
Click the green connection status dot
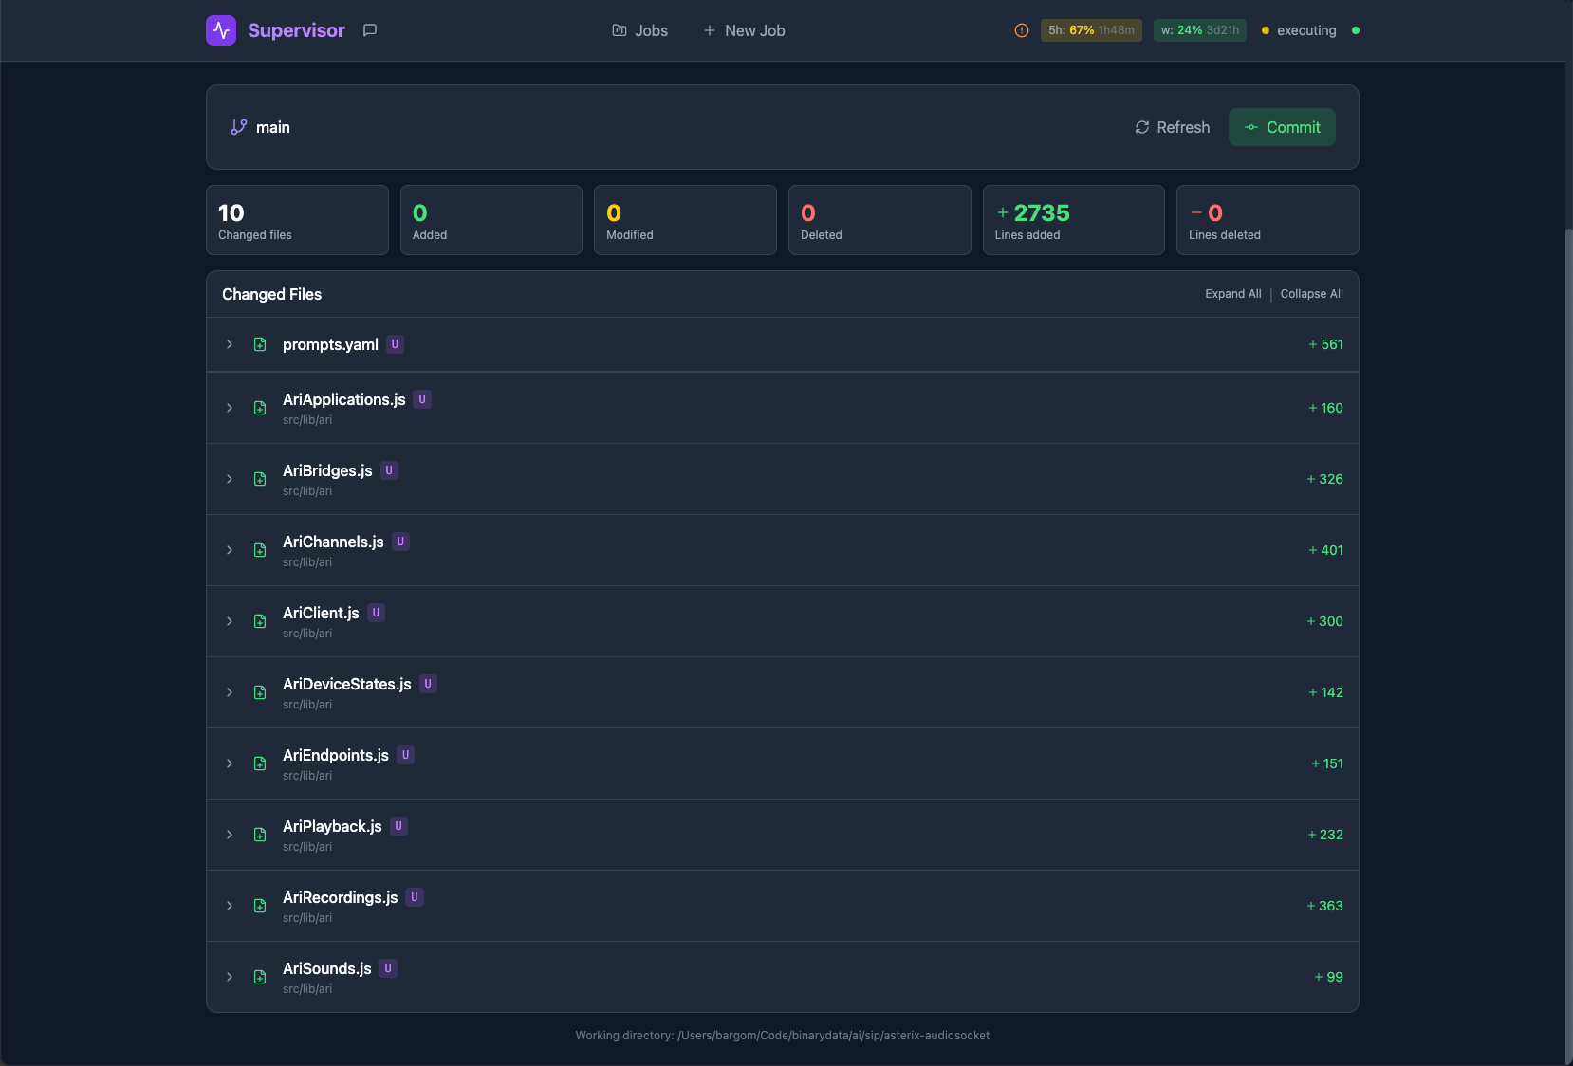[1355, 30]
